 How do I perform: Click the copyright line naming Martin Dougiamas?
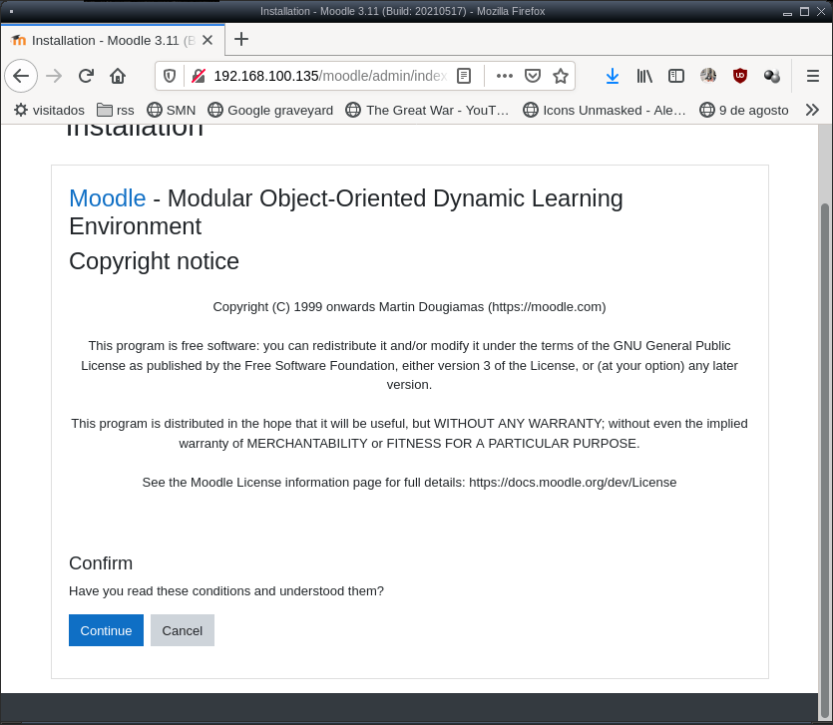coord(409,307)
